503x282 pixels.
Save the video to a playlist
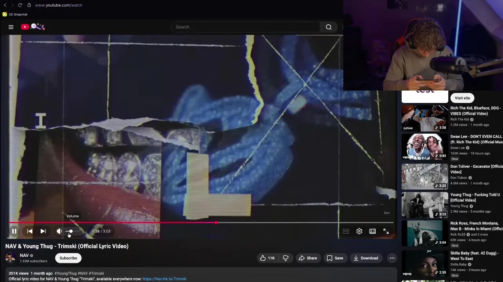(335, 258)
